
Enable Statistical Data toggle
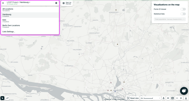183,14
